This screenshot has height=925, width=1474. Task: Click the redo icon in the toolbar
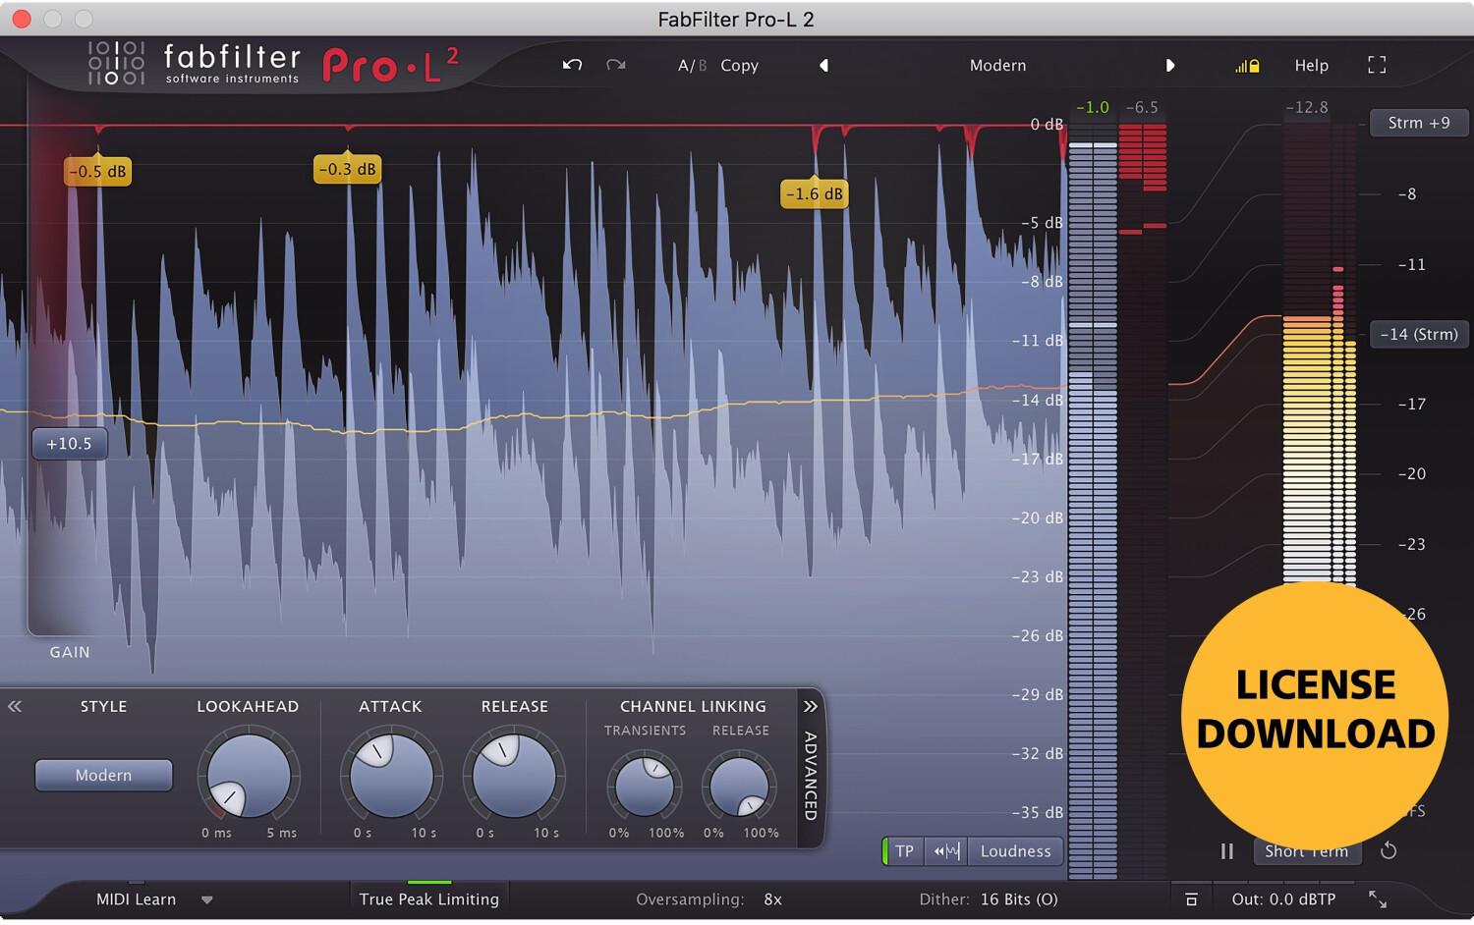(615, 65)
